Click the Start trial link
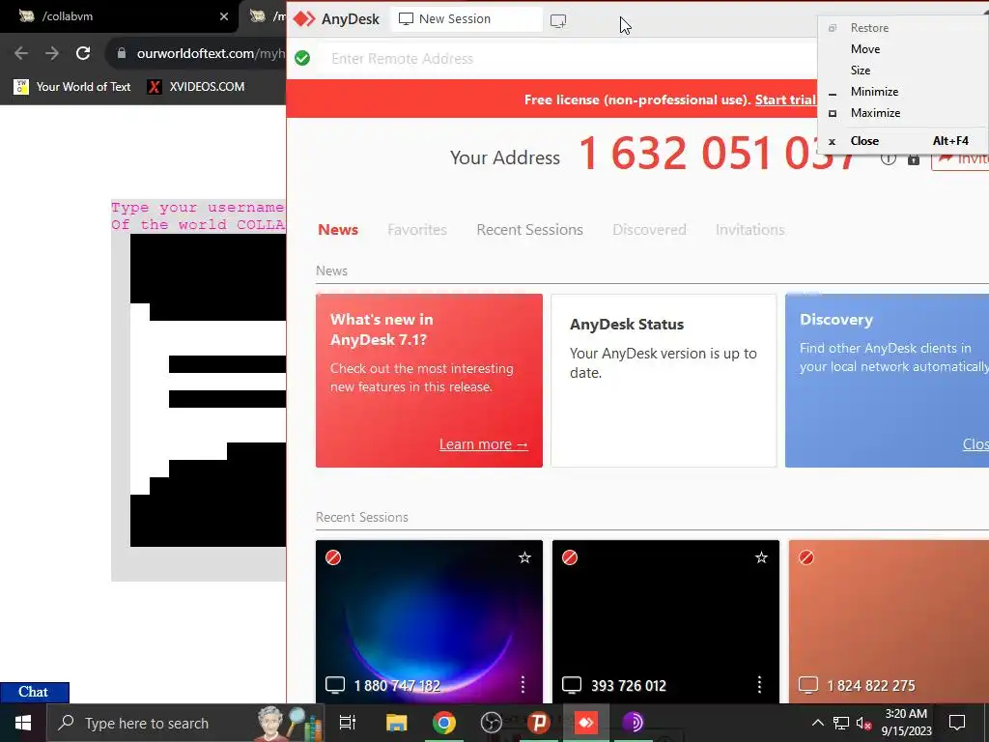This screenshot has height=742, width=989. pyautogui.click(x=785, y=100)
